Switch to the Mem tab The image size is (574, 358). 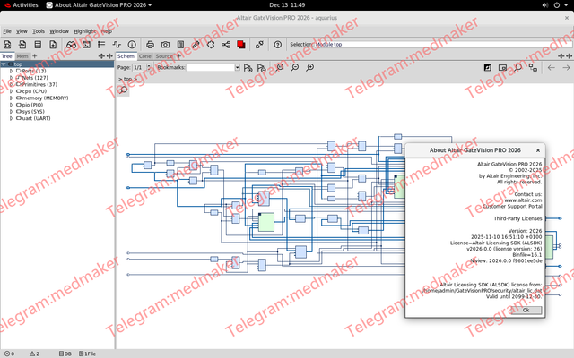point(22,56)
